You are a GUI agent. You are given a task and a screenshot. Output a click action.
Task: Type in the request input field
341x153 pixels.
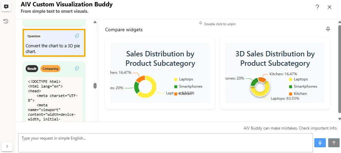click(x=165, y=143)
